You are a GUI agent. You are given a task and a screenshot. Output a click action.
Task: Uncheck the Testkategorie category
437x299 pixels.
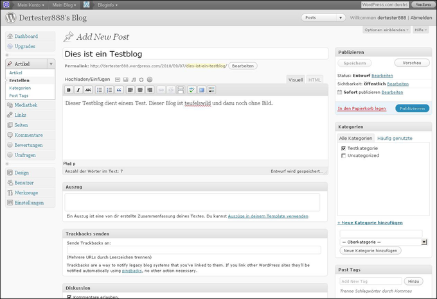click(343, 148)
